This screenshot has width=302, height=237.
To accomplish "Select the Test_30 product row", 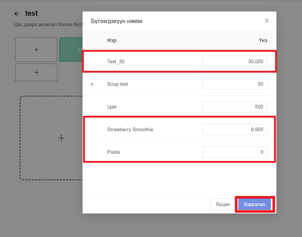I will tap(116, 62).
